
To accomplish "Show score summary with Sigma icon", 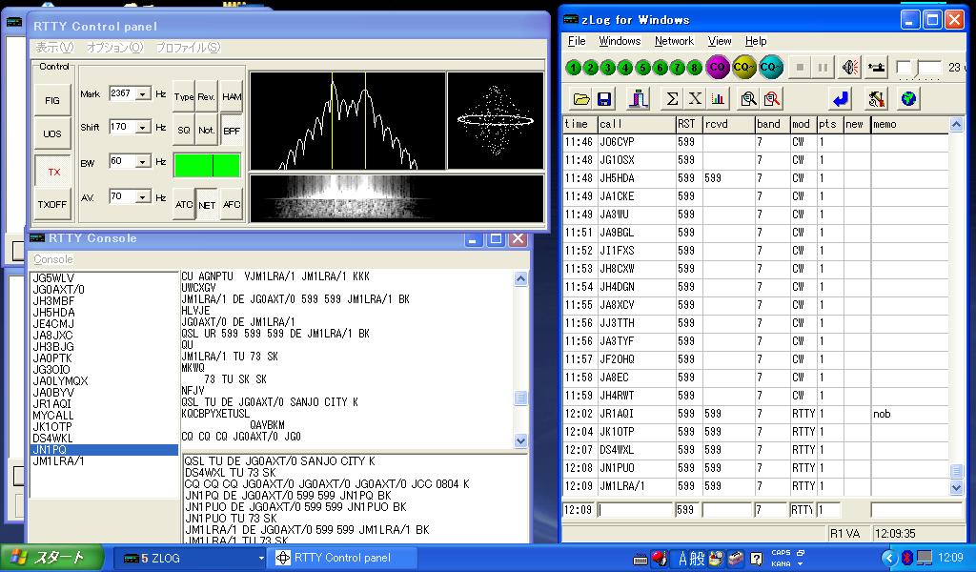I will coord(672,98).
